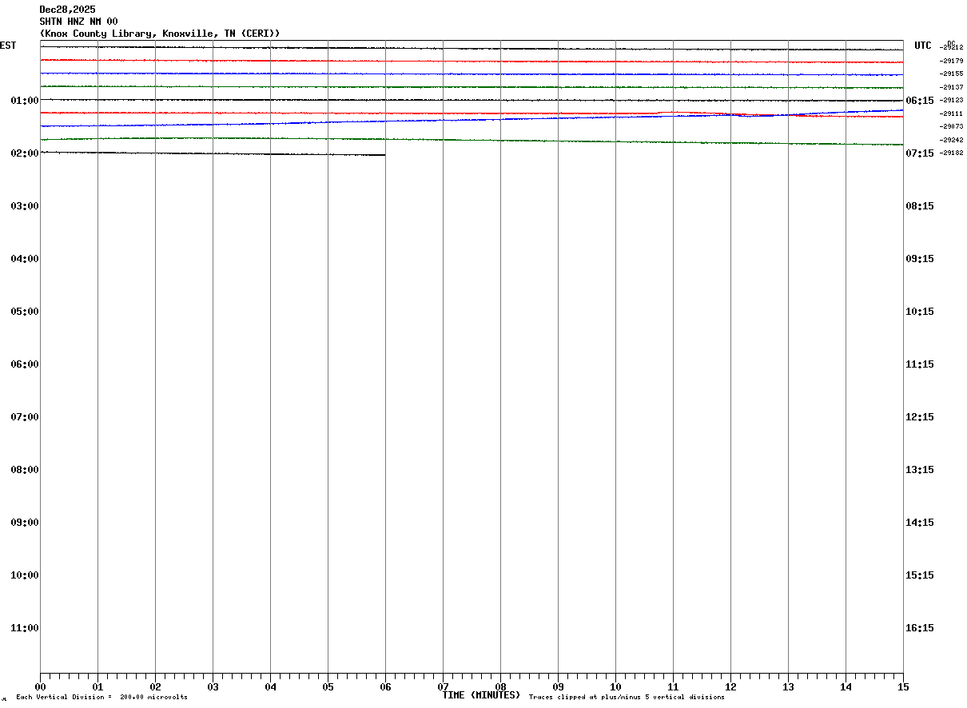The width and height of the screenshot is (967, 708).
Task: Click the minute axis label 07
Action: coord(443,687)
